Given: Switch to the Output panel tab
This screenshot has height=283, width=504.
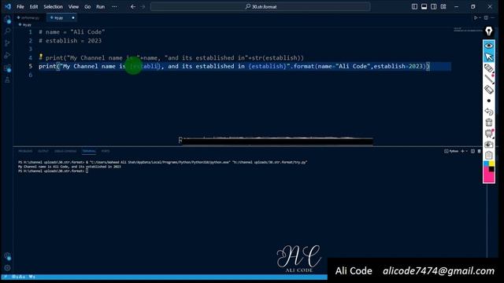Looking at the screenshot, I should pos(43,151).
